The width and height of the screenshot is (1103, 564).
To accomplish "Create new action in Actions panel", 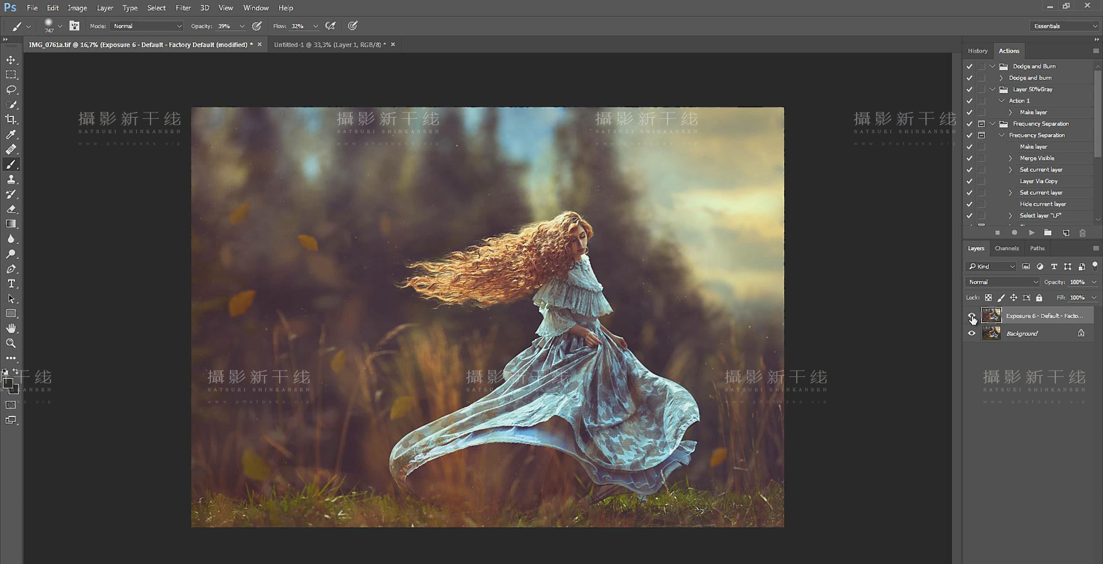I will click(x=1066, y=233).
